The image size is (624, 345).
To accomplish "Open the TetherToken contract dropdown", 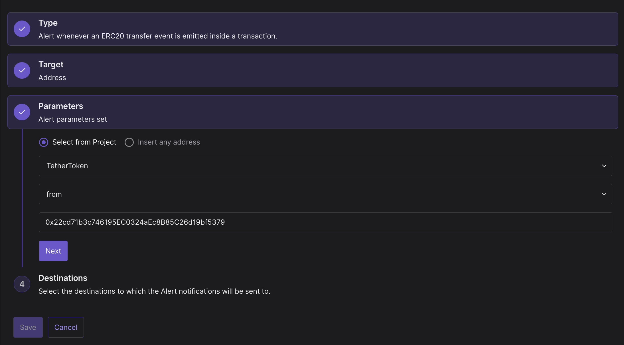I will 325,166.
